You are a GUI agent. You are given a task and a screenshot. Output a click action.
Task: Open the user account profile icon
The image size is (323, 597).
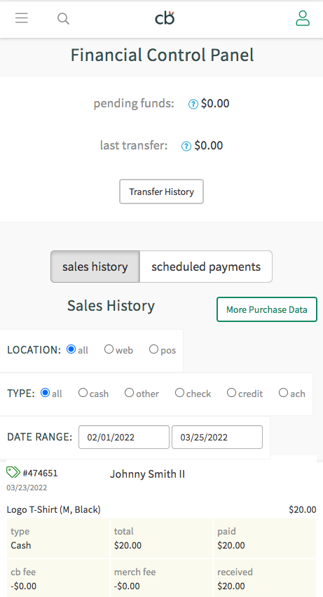pyautogui.click(x=303, y=18)
